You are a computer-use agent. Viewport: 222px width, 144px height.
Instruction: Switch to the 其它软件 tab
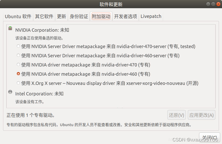pos(44,16)
